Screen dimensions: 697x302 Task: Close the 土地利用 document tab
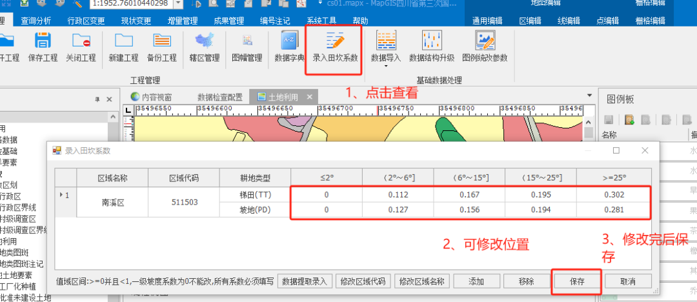tap(309, 97)
